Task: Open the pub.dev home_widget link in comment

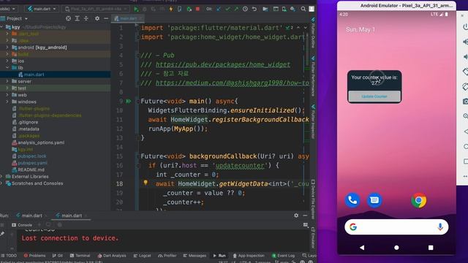Action: pyautogui.click(x=222, y=64)
